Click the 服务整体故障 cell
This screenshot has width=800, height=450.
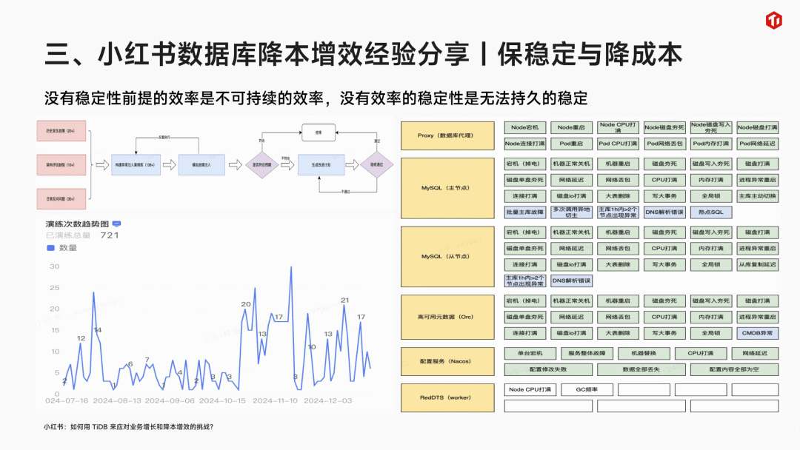pyautogui.click(x=587, y=353)
